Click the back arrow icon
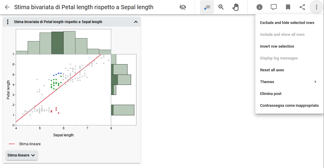 pyautogui.click(x=7, y=7)
